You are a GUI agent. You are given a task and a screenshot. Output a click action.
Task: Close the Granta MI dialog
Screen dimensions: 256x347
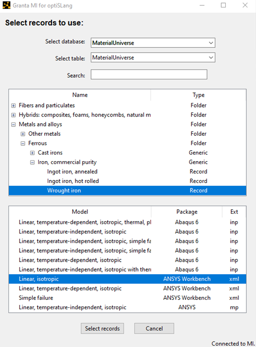click(245, 5)
